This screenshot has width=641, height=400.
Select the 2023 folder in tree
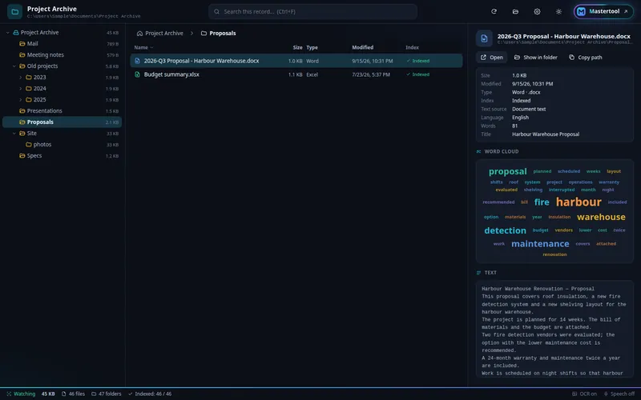(62, 77)
